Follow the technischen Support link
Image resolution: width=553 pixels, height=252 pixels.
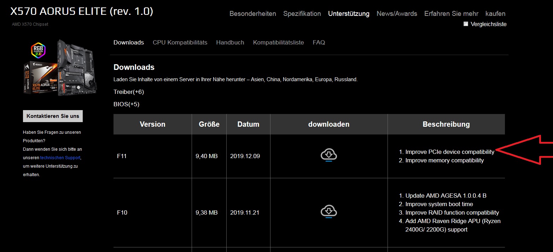pos(60,157)
